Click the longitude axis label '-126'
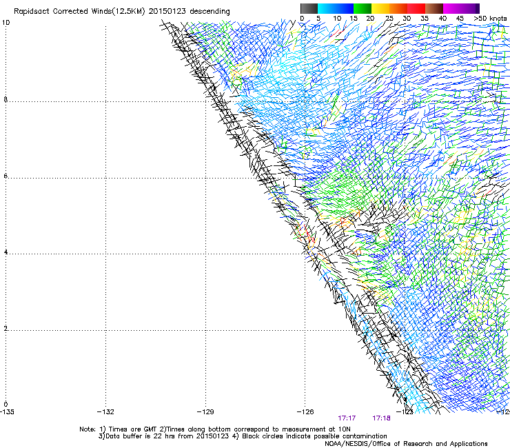The width and height of the screenshot is (510, 448). (x=305, y=412)
